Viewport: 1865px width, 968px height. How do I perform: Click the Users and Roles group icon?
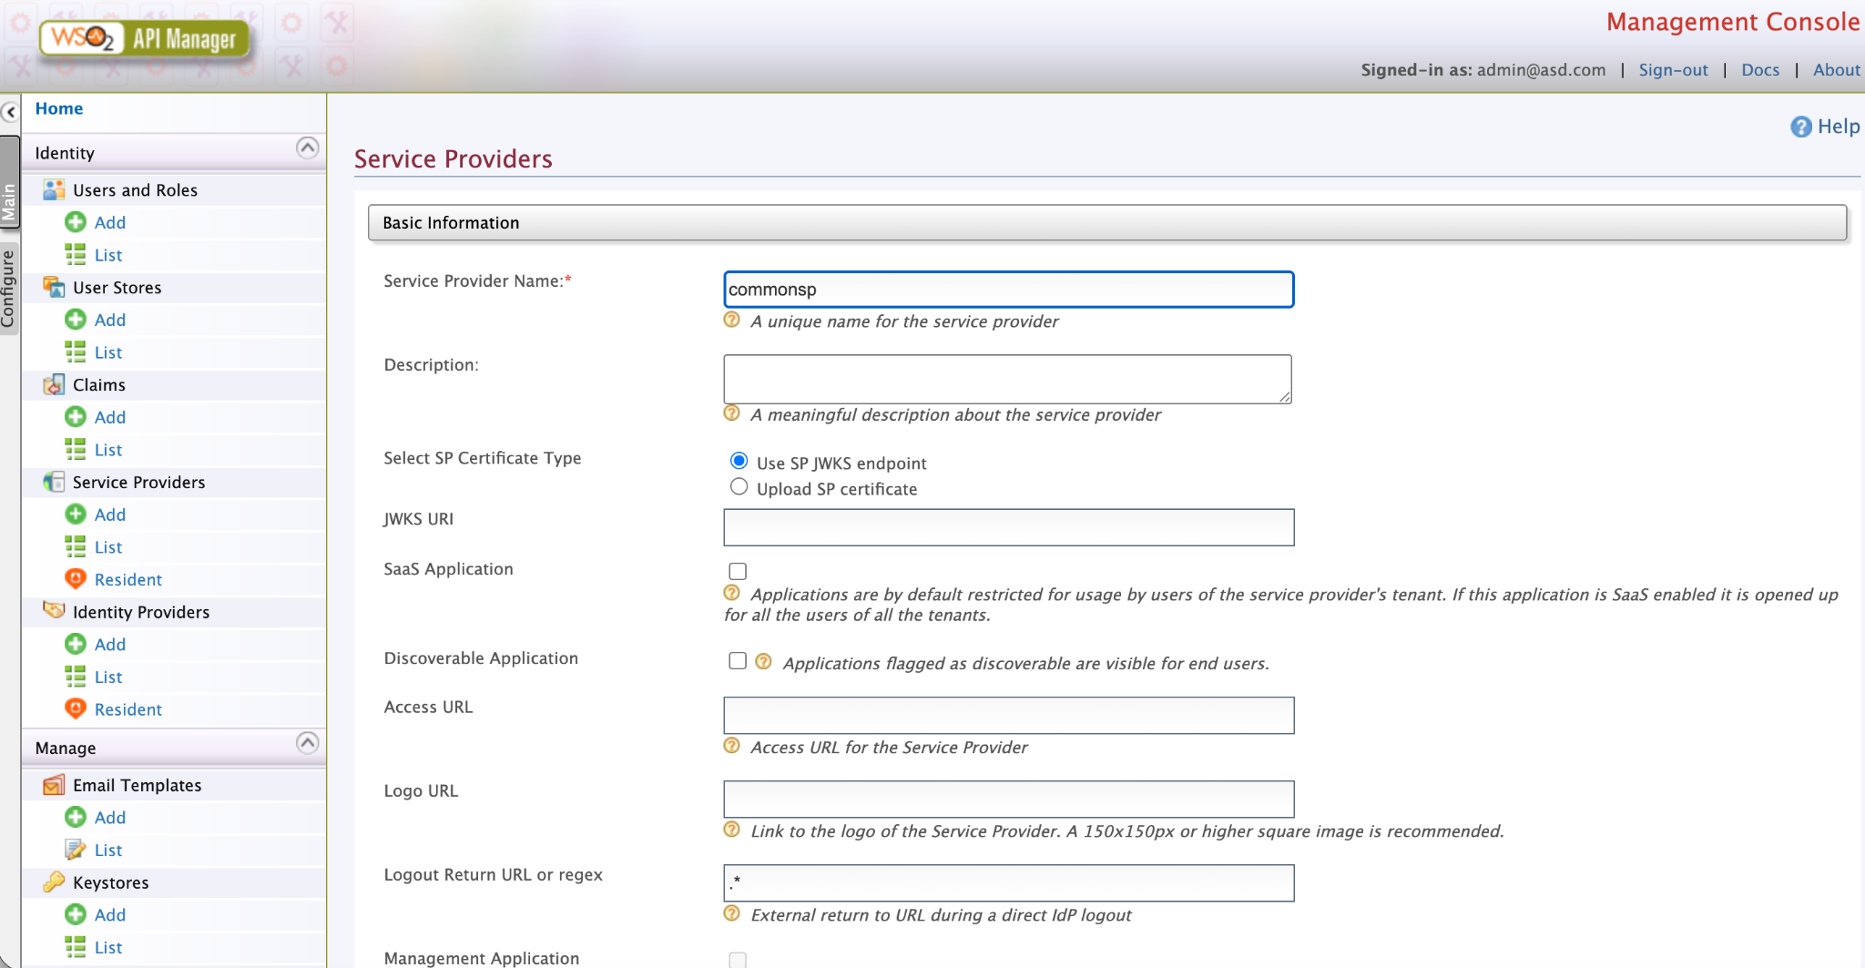(x=54, y=189)
